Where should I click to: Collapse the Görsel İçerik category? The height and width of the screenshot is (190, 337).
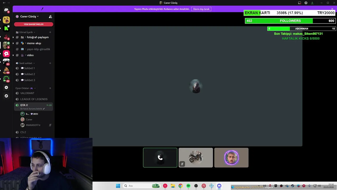[26, 32]
